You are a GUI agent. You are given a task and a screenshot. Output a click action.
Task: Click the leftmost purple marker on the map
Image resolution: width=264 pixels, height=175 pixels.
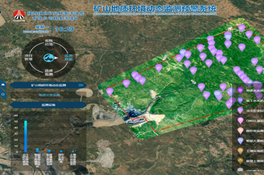tap(110, 91)
